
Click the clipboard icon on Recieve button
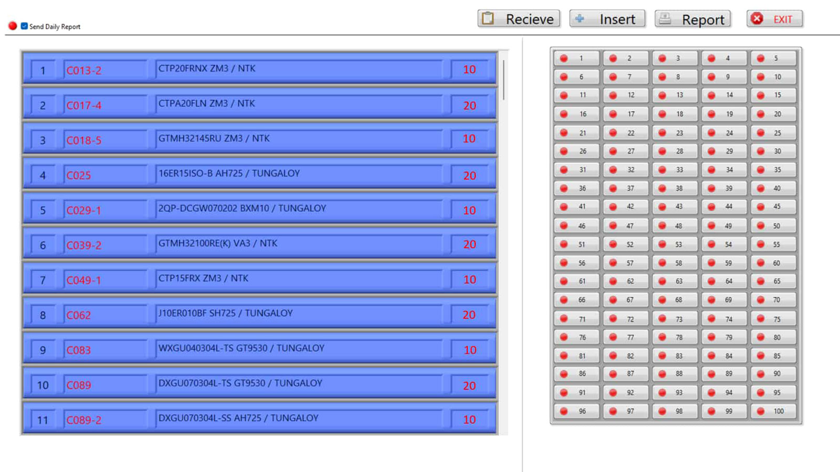(488, 19)
